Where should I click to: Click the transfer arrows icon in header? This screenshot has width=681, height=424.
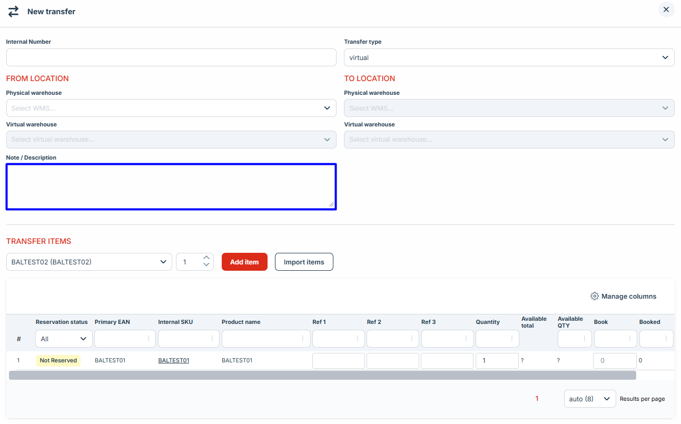[13, 11]
